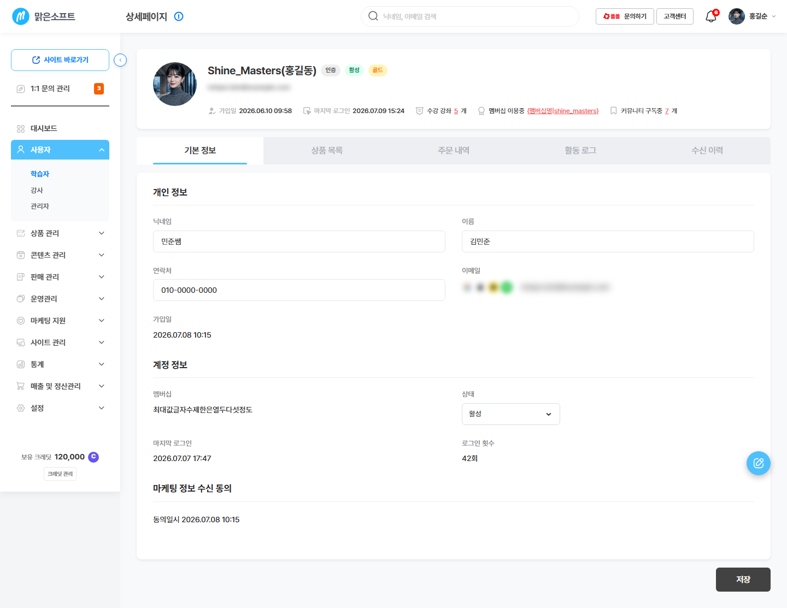Screen dimensions: 787x608
Task: Expand the 매출 및 정산관리 chevron
Action: [x=102, y=386]
